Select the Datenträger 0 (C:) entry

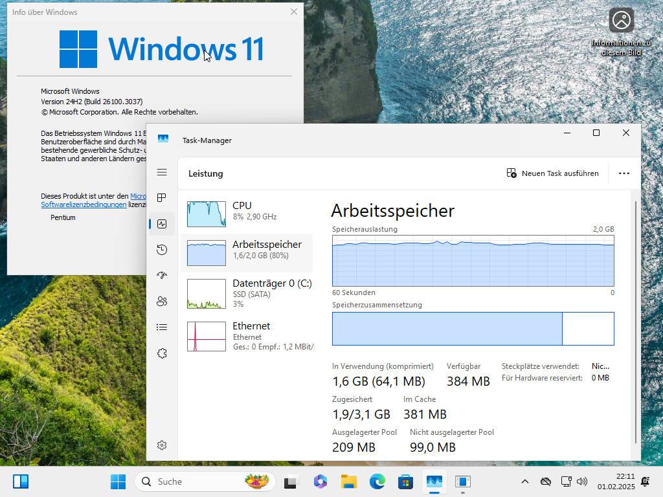click(247, 294)
